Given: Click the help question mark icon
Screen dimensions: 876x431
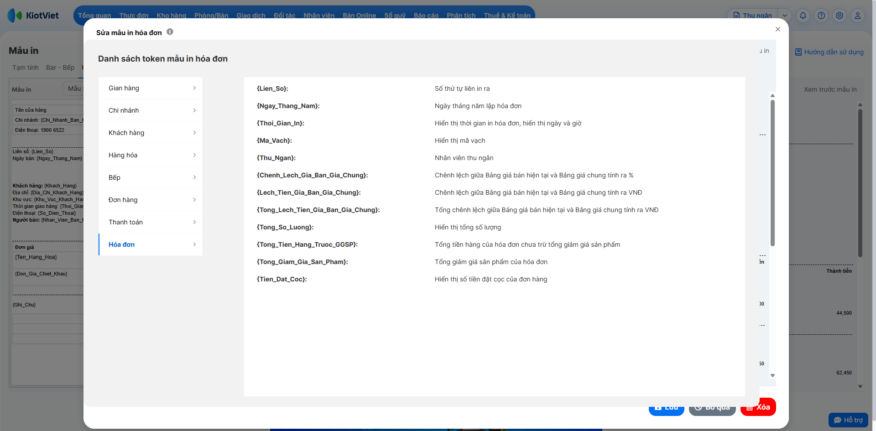Looking at the screenshot, I should [x=821, y=16].
